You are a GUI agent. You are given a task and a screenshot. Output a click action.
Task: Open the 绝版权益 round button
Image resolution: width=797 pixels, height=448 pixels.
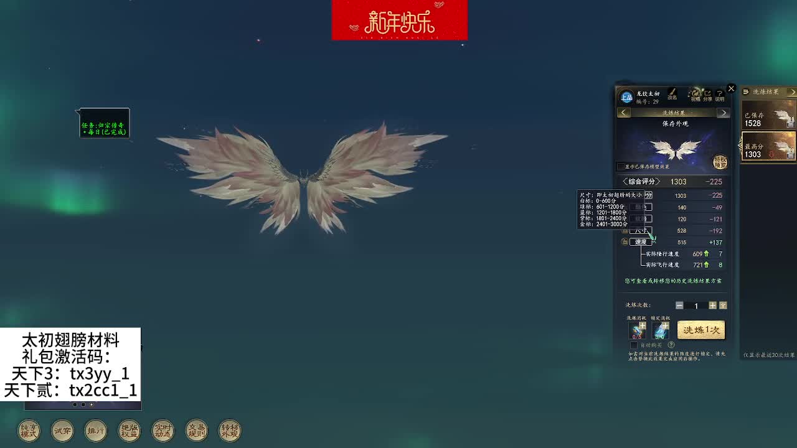pyautogui.click(x=130, y=430)
